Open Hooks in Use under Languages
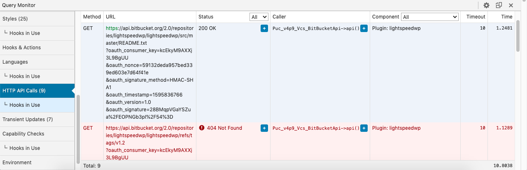527x170 pixels. click(x=37, y=76)
